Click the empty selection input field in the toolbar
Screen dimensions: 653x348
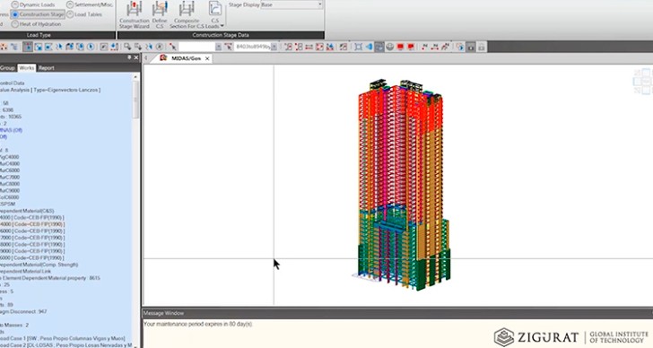tap(197, 47)
